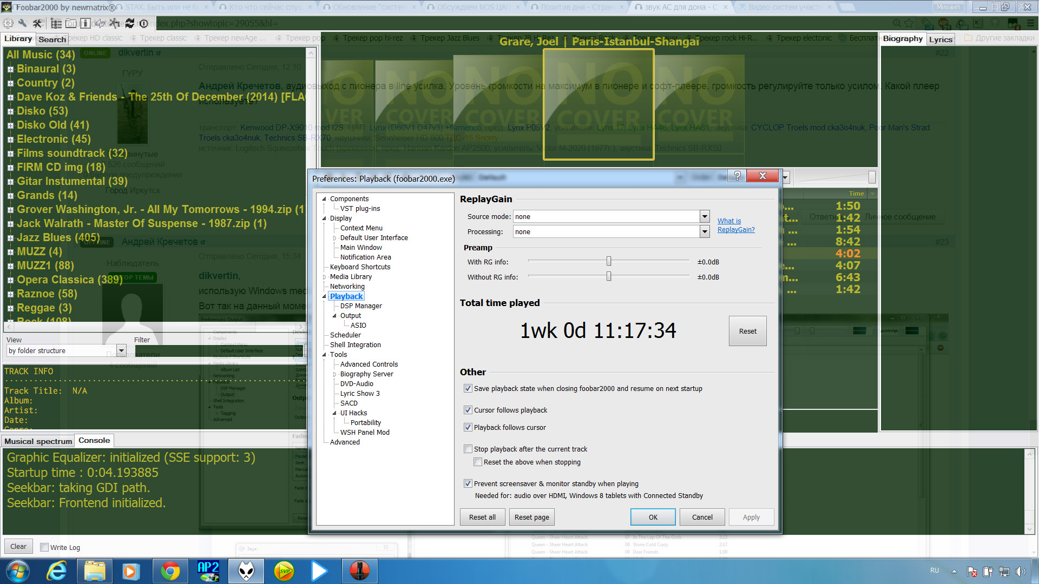Image resolution: width=1039 pixels, height=584 pixels.
Task: Switch to Search tab
Action: click(x=52, y=39)
